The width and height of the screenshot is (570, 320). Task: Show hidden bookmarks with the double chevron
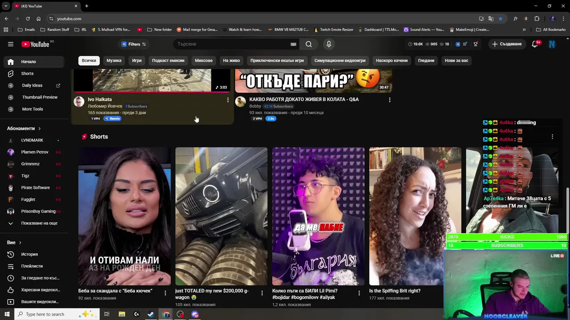click(524, 30)
